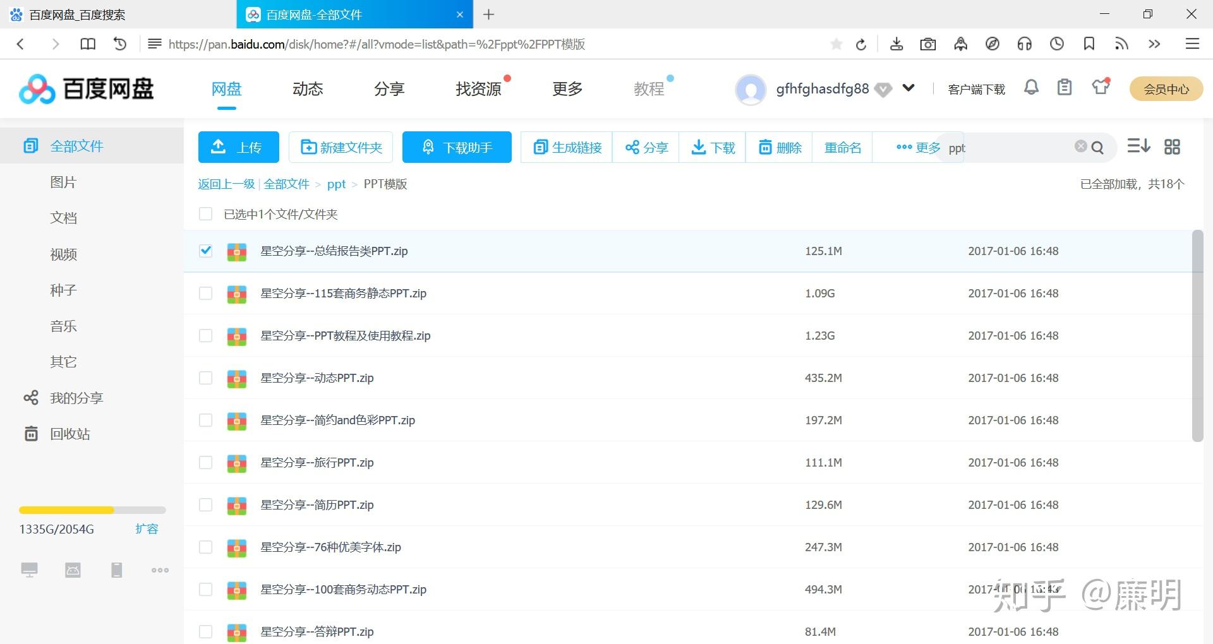Open the browser hamburger menu
The height and width of the screenshot is (644, 1213).
click(x=1192, y=44)
